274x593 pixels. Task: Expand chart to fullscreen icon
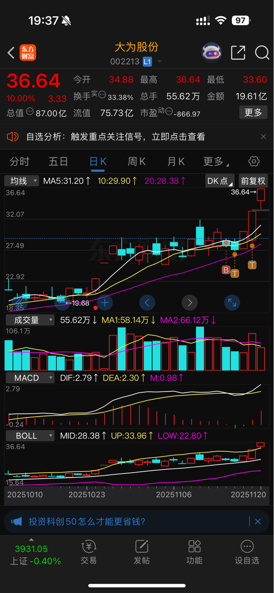(232, 303)
